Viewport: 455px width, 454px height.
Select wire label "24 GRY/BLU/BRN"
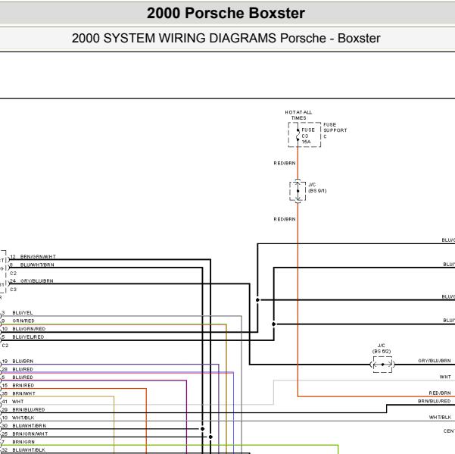pos(32,281)
